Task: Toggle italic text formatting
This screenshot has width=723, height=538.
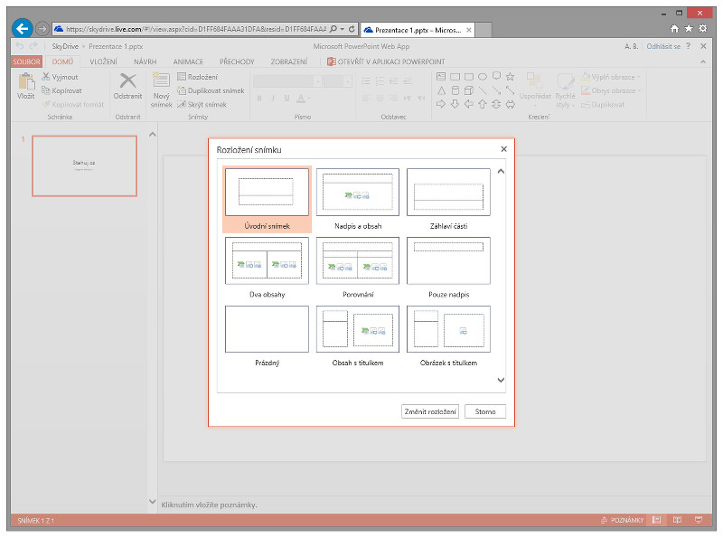Action: point(273,98)
